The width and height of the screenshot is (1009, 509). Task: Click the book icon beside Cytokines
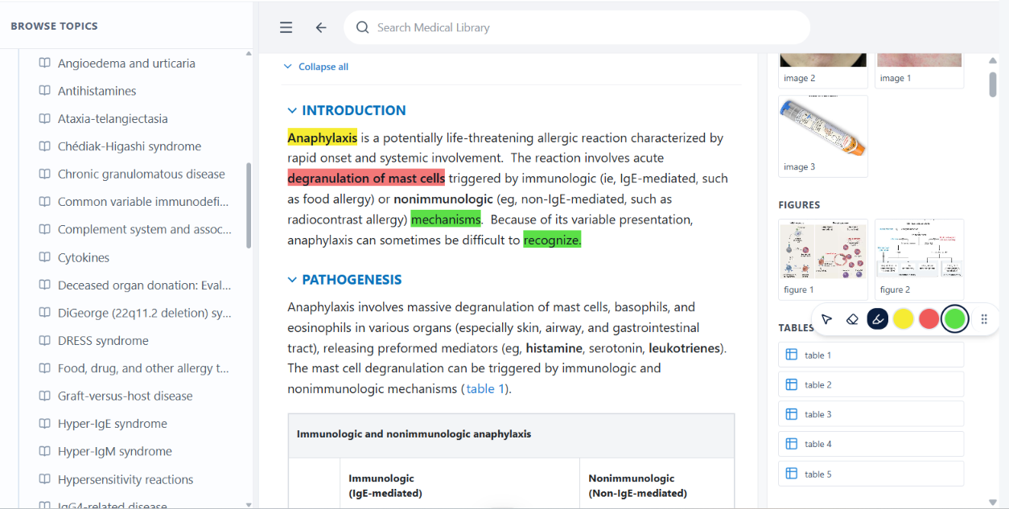tap(45, 257)
